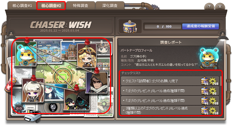
Task: Open the help question mark button
Action: 209,7
